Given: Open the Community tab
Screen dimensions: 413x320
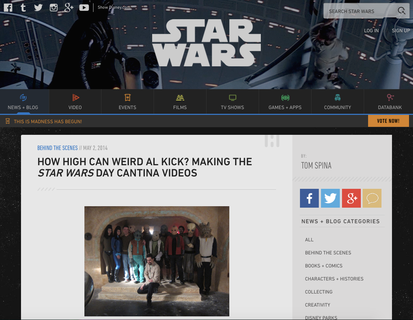Looking at the screenshot, I should coord(337,102).
